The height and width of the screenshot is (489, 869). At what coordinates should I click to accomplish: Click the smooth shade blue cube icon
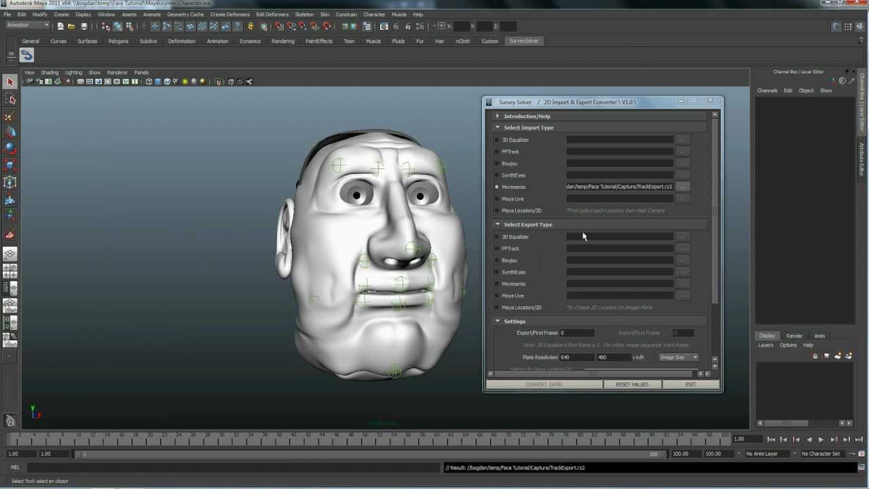point(158,81)
